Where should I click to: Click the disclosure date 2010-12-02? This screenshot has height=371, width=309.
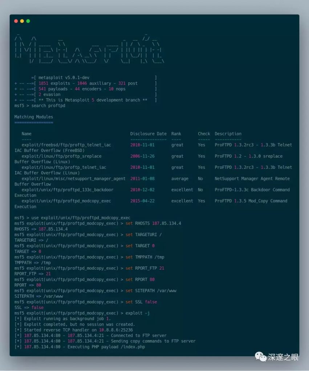tap(142, 190)
